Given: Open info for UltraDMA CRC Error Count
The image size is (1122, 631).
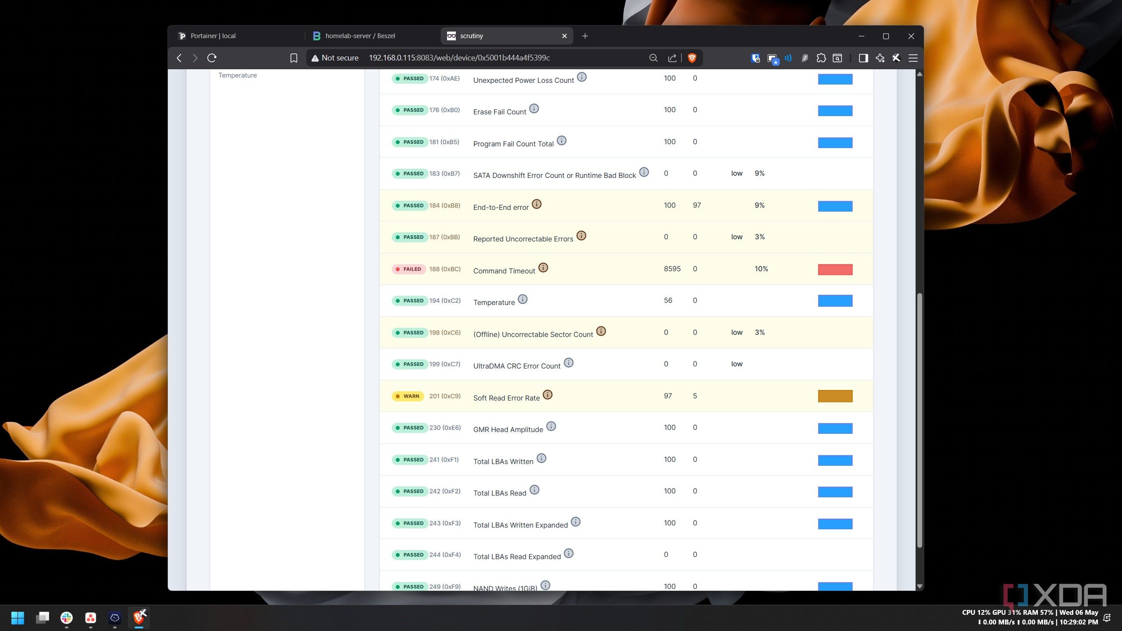Looking at the screenshot, I should pos(568,363).
